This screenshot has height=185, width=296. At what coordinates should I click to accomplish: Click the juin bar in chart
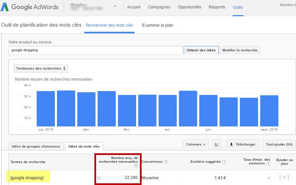point(208,110)
